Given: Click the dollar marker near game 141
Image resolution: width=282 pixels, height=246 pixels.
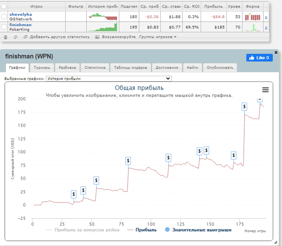Looking at the screenshot, I should click(199, 151).
